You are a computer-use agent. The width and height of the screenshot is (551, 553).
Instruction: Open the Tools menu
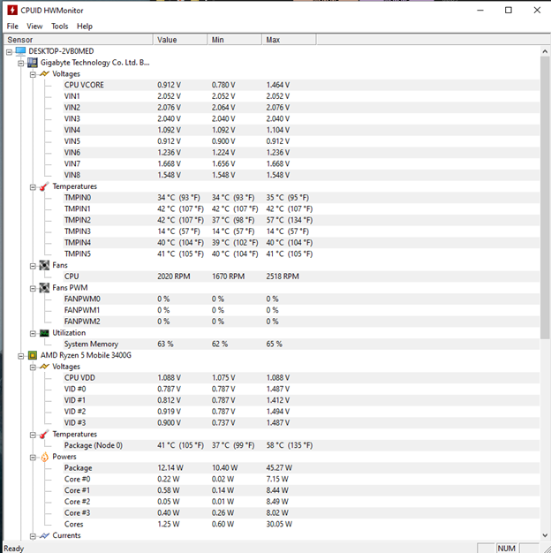pyautogui.click(x=59, y=27)
